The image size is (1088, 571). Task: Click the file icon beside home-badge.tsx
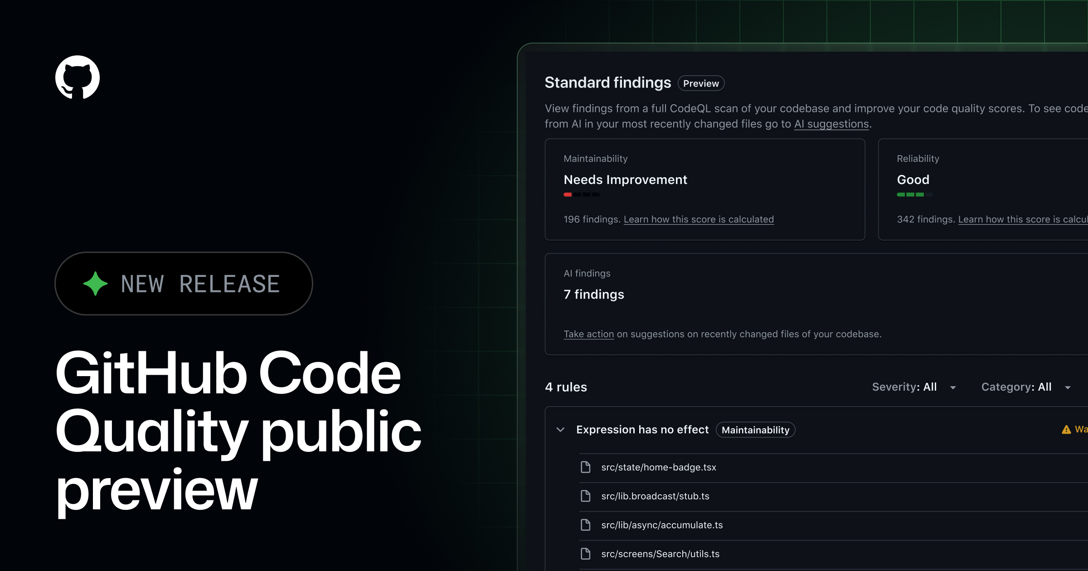pos(585,467)
